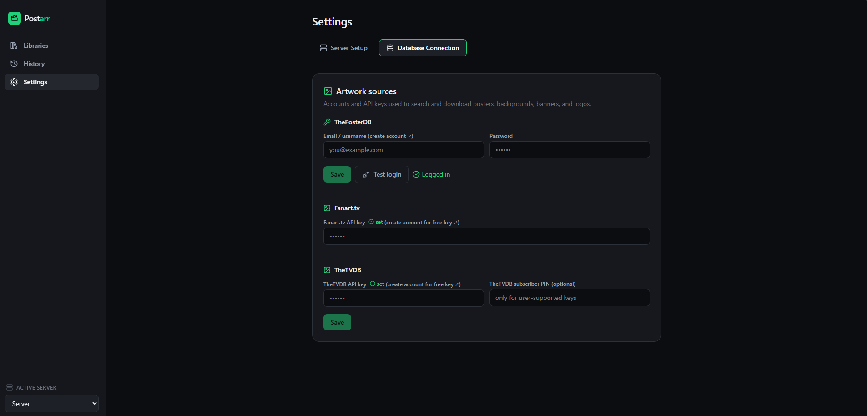Click the Logged in status text
Image resolution: width=867 pixels, height=416 pixels.
(436, 174)
